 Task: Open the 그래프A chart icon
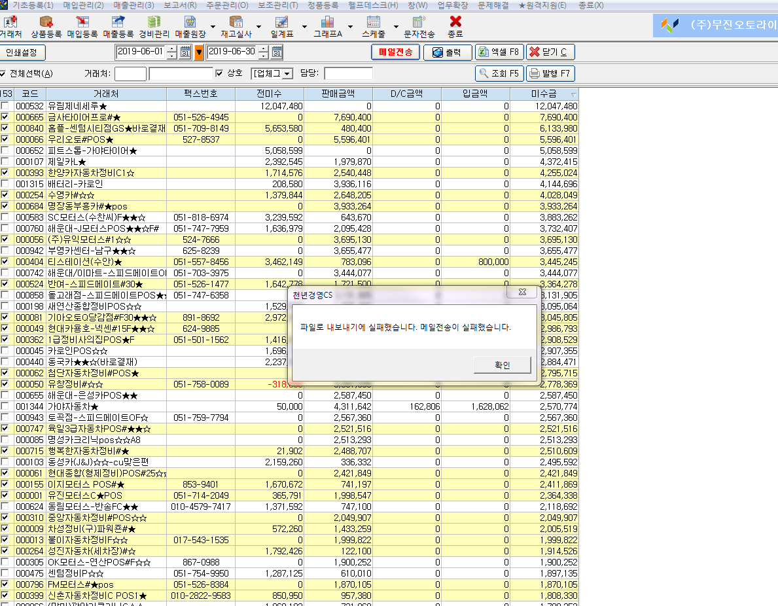point(327,27)
